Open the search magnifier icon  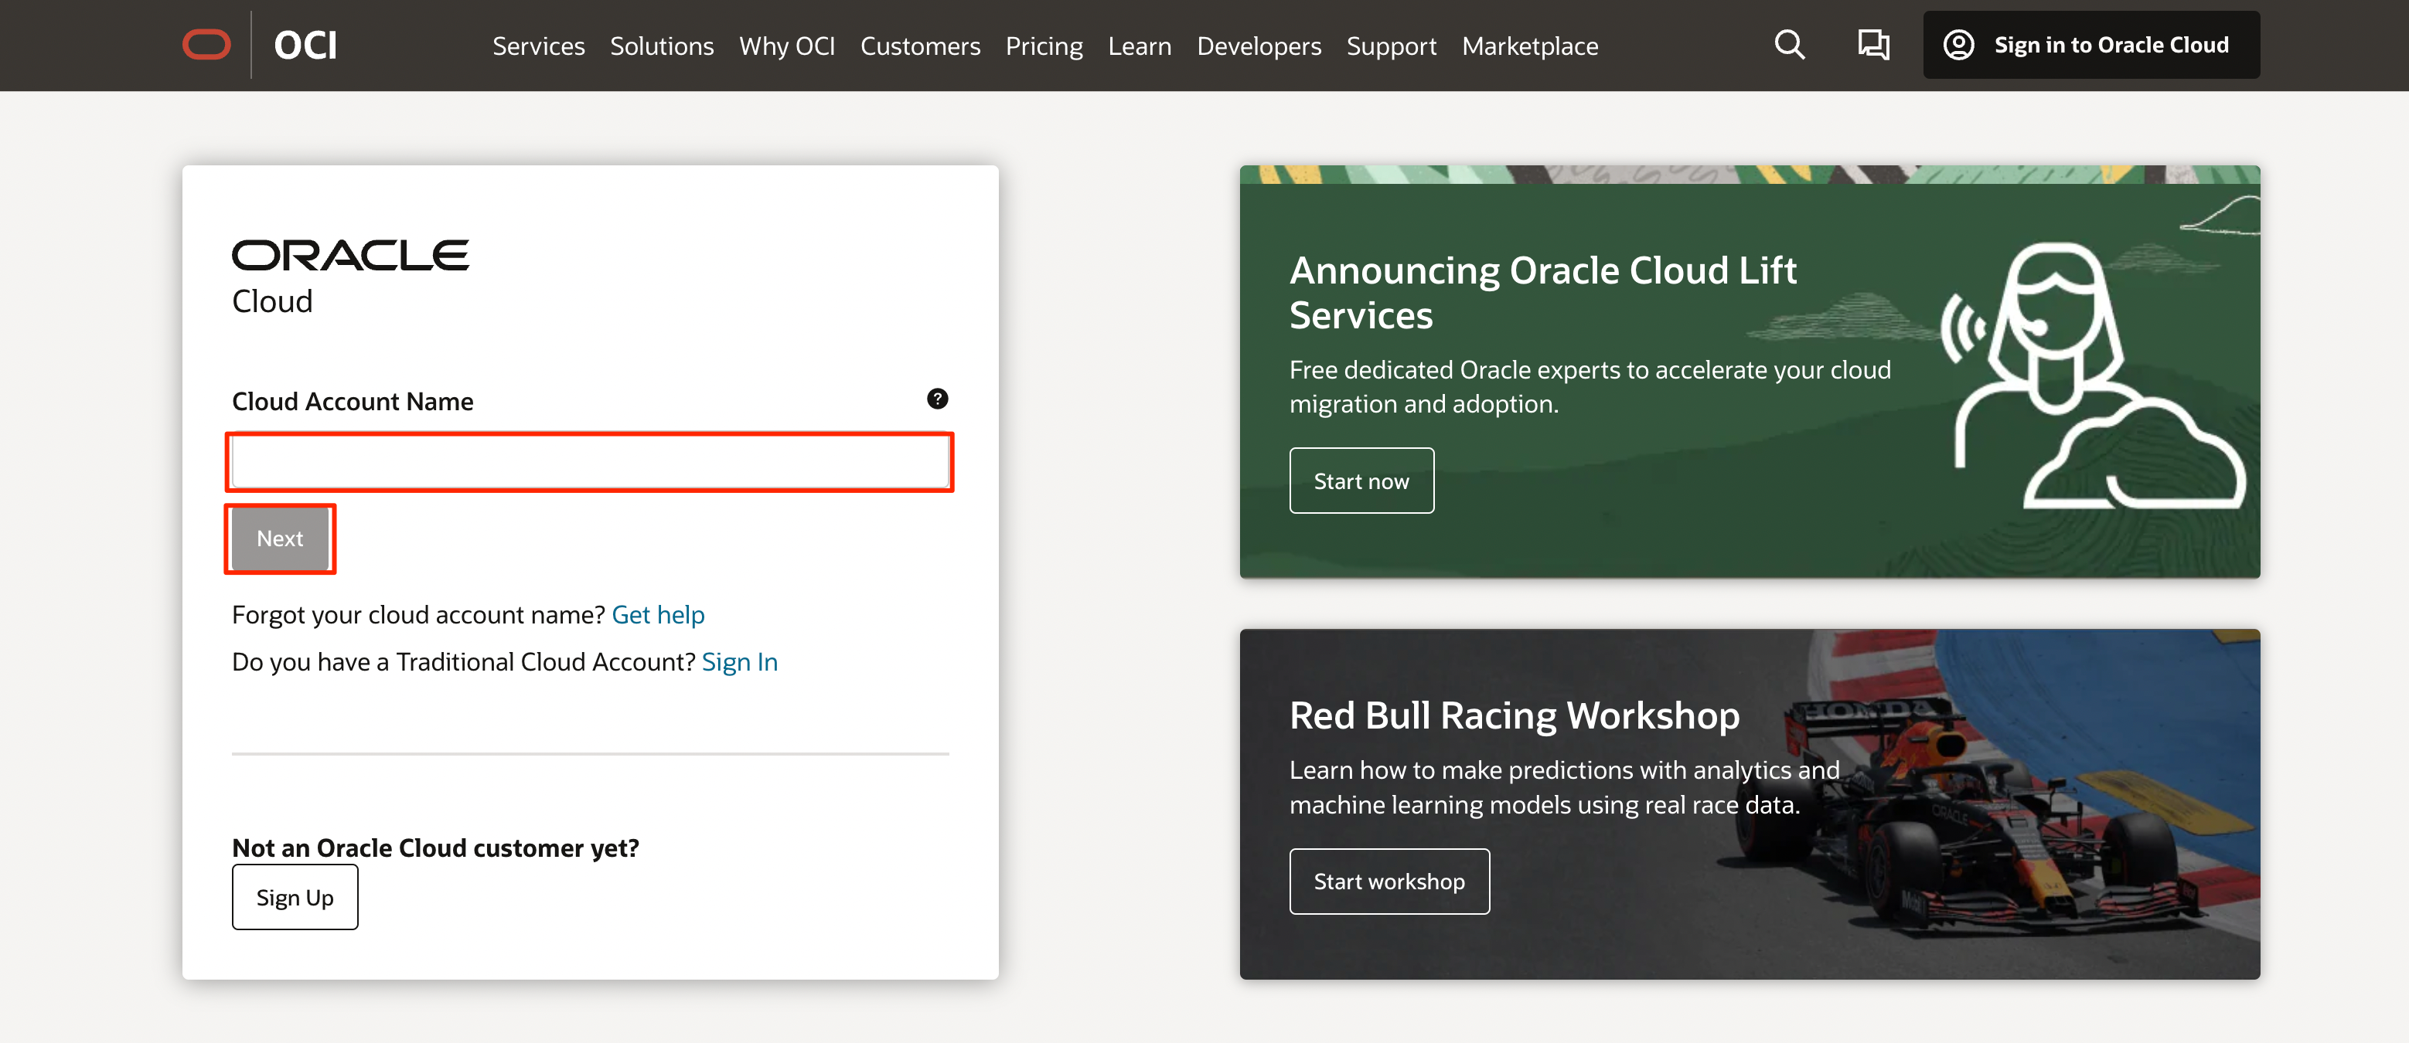tap(1789, 45)
